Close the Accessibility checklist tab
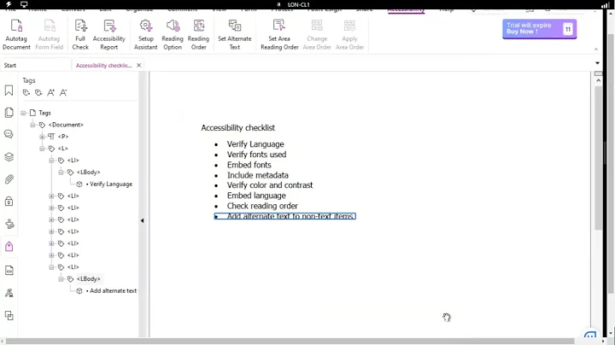Viewport: 615px width, 345px height. tap(139, 66)
